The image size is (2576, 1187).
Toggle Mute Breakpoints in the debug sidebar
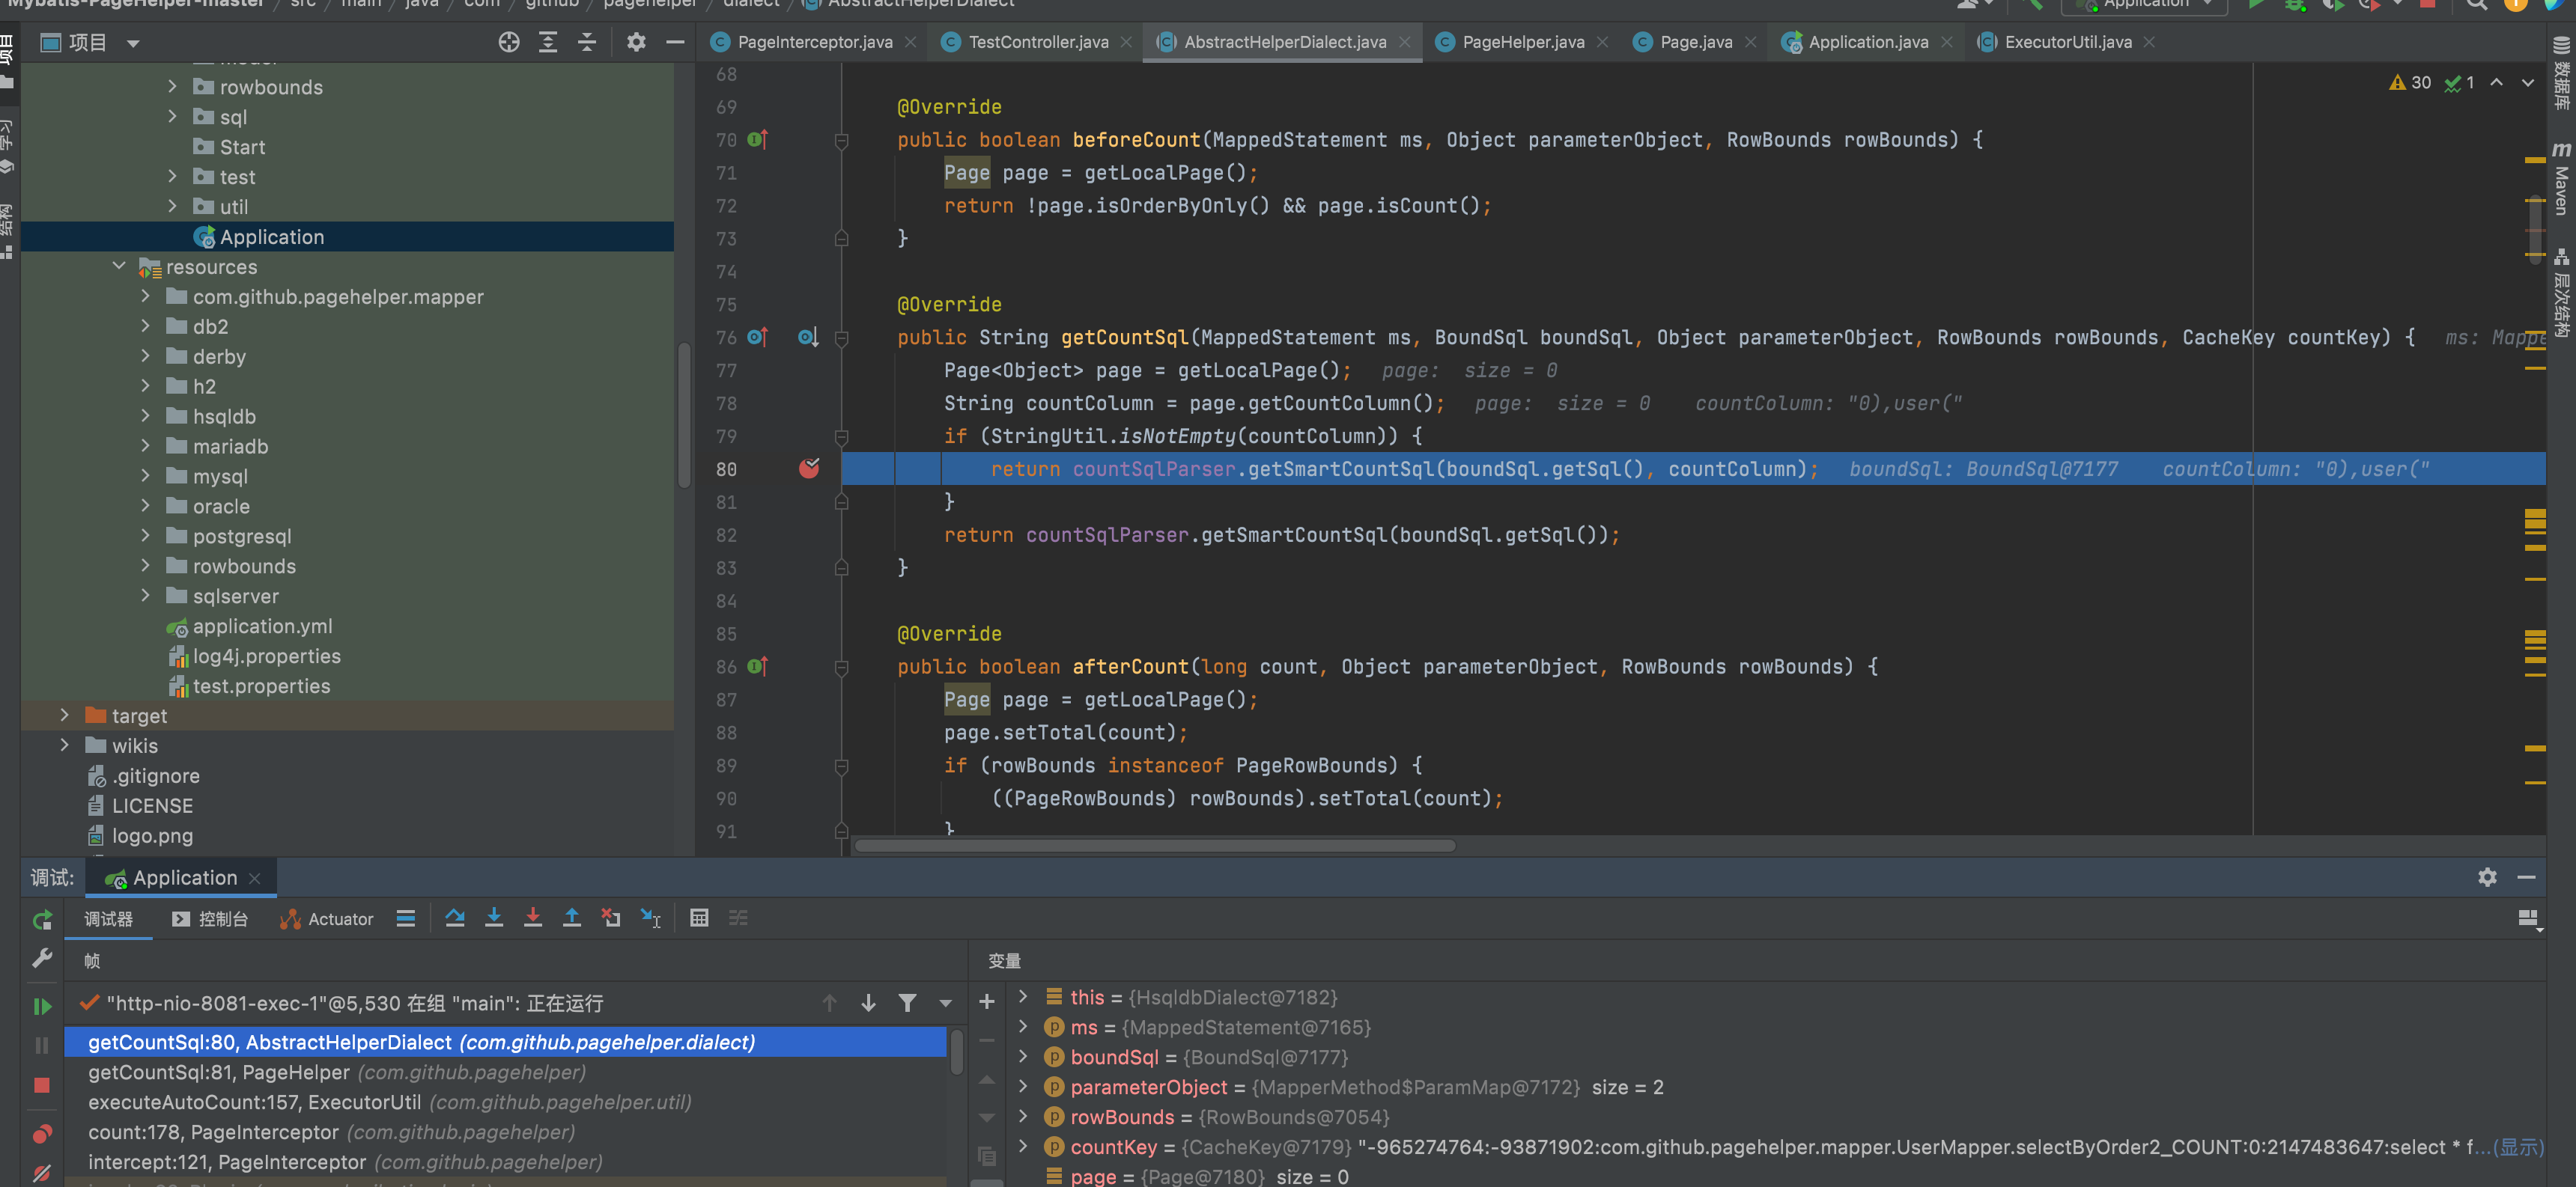click(42, 1173)
